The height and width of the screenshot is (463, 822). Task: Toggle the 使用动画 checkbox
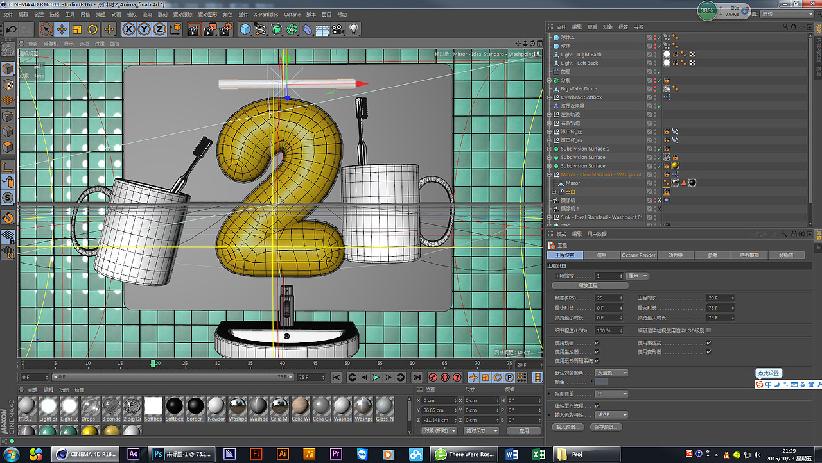pyautogui.click(x=597, y=343)
